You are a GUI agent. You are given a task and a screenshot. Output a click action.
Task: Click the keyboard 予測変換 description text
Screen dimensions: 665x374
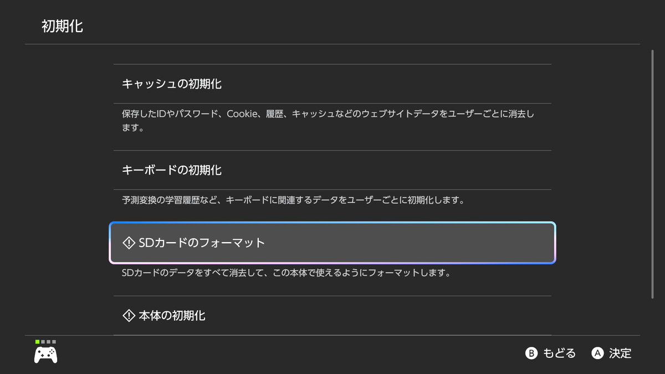pos(293,199)
